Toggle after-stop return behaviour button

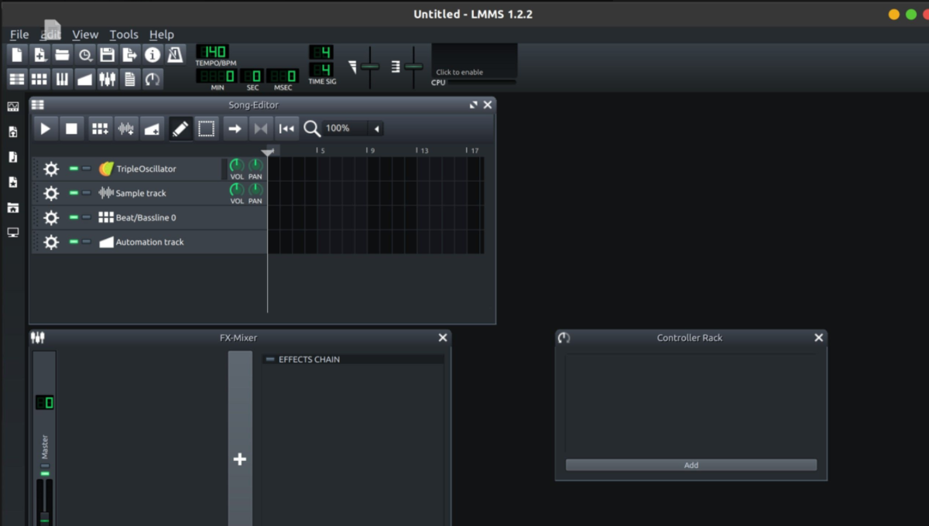click(286, 128)
